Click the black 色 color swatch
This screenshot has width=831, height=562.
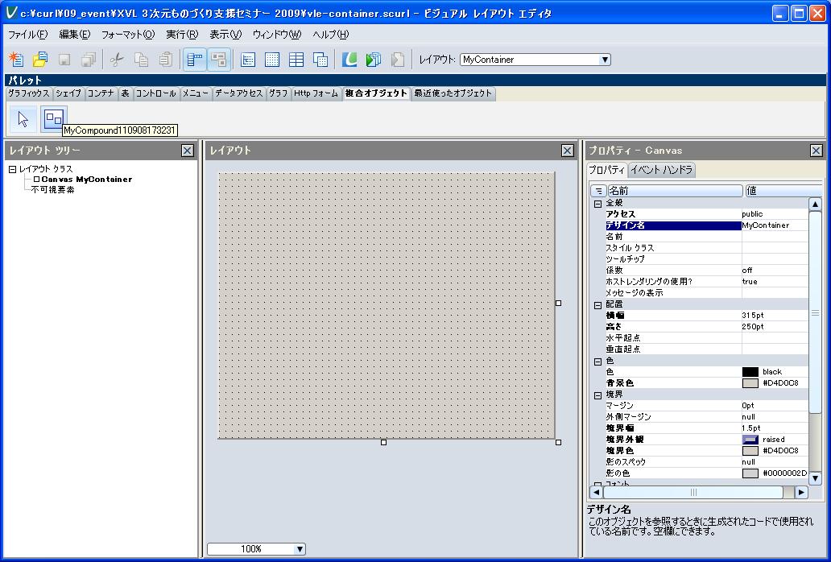750,372
